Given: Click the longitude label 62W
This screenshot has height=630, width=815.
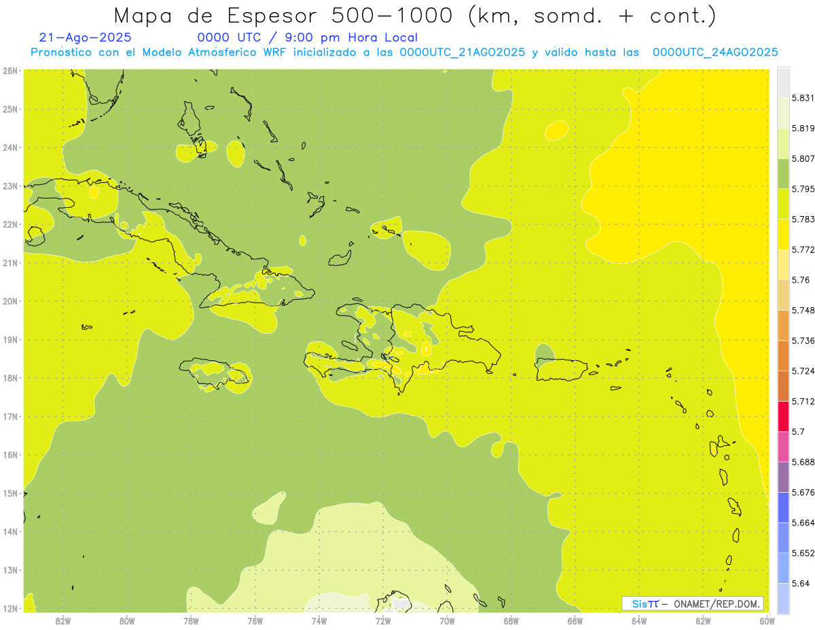Looking at the screenshot, I should coord(703,621).
